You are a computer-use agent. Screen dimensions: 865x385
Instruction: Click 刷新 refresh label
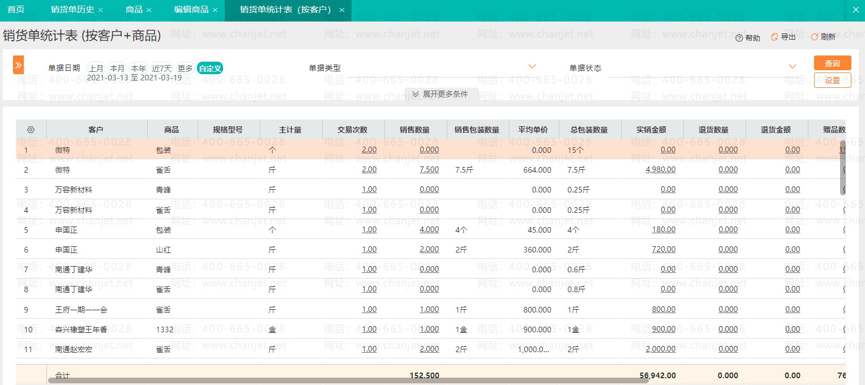(x=828, y=37)
